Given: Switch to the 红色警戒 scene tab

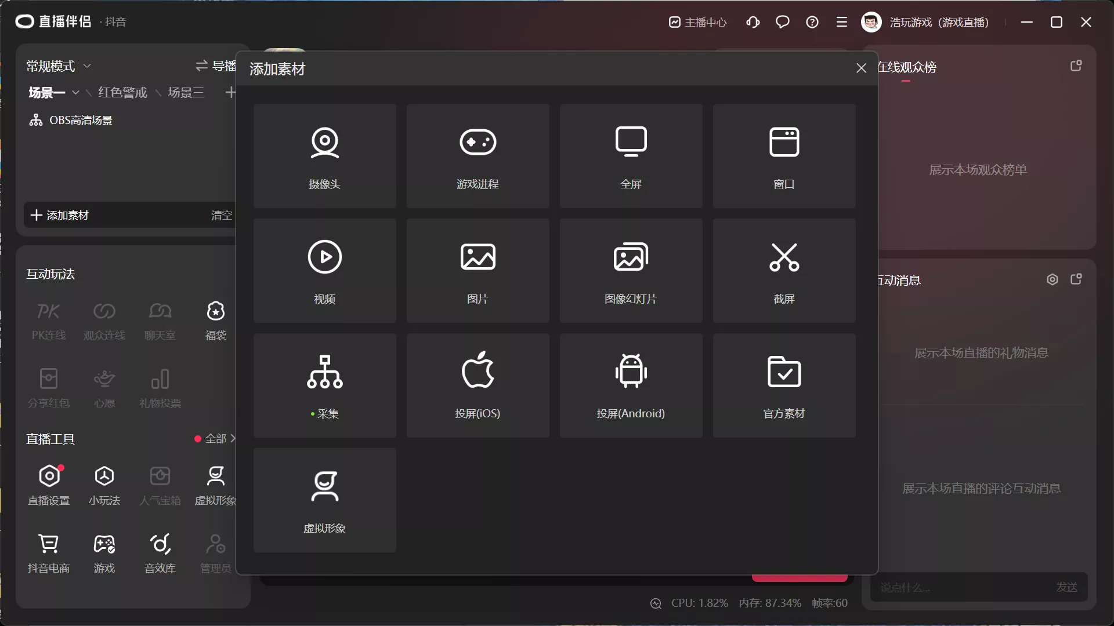Looking at the screenshot, I should tap(122, 93).
